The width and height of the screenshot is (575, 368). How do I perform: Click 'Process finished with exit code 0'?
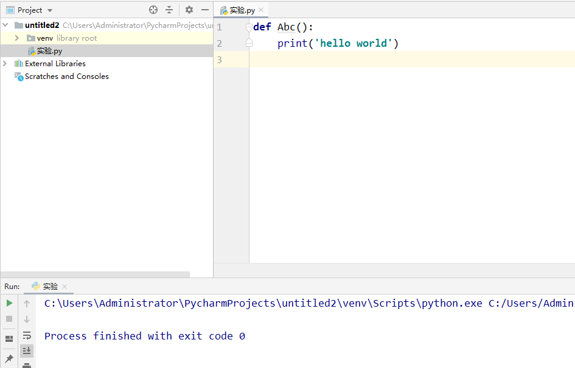point(145,336)
